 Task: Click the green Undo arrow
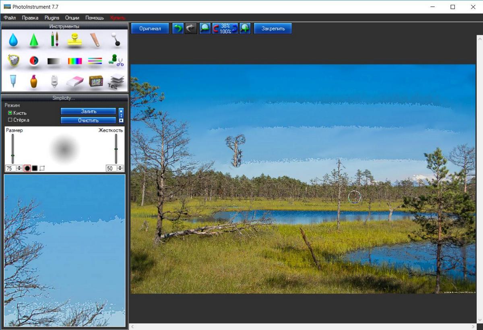click(x=178, y=29)
